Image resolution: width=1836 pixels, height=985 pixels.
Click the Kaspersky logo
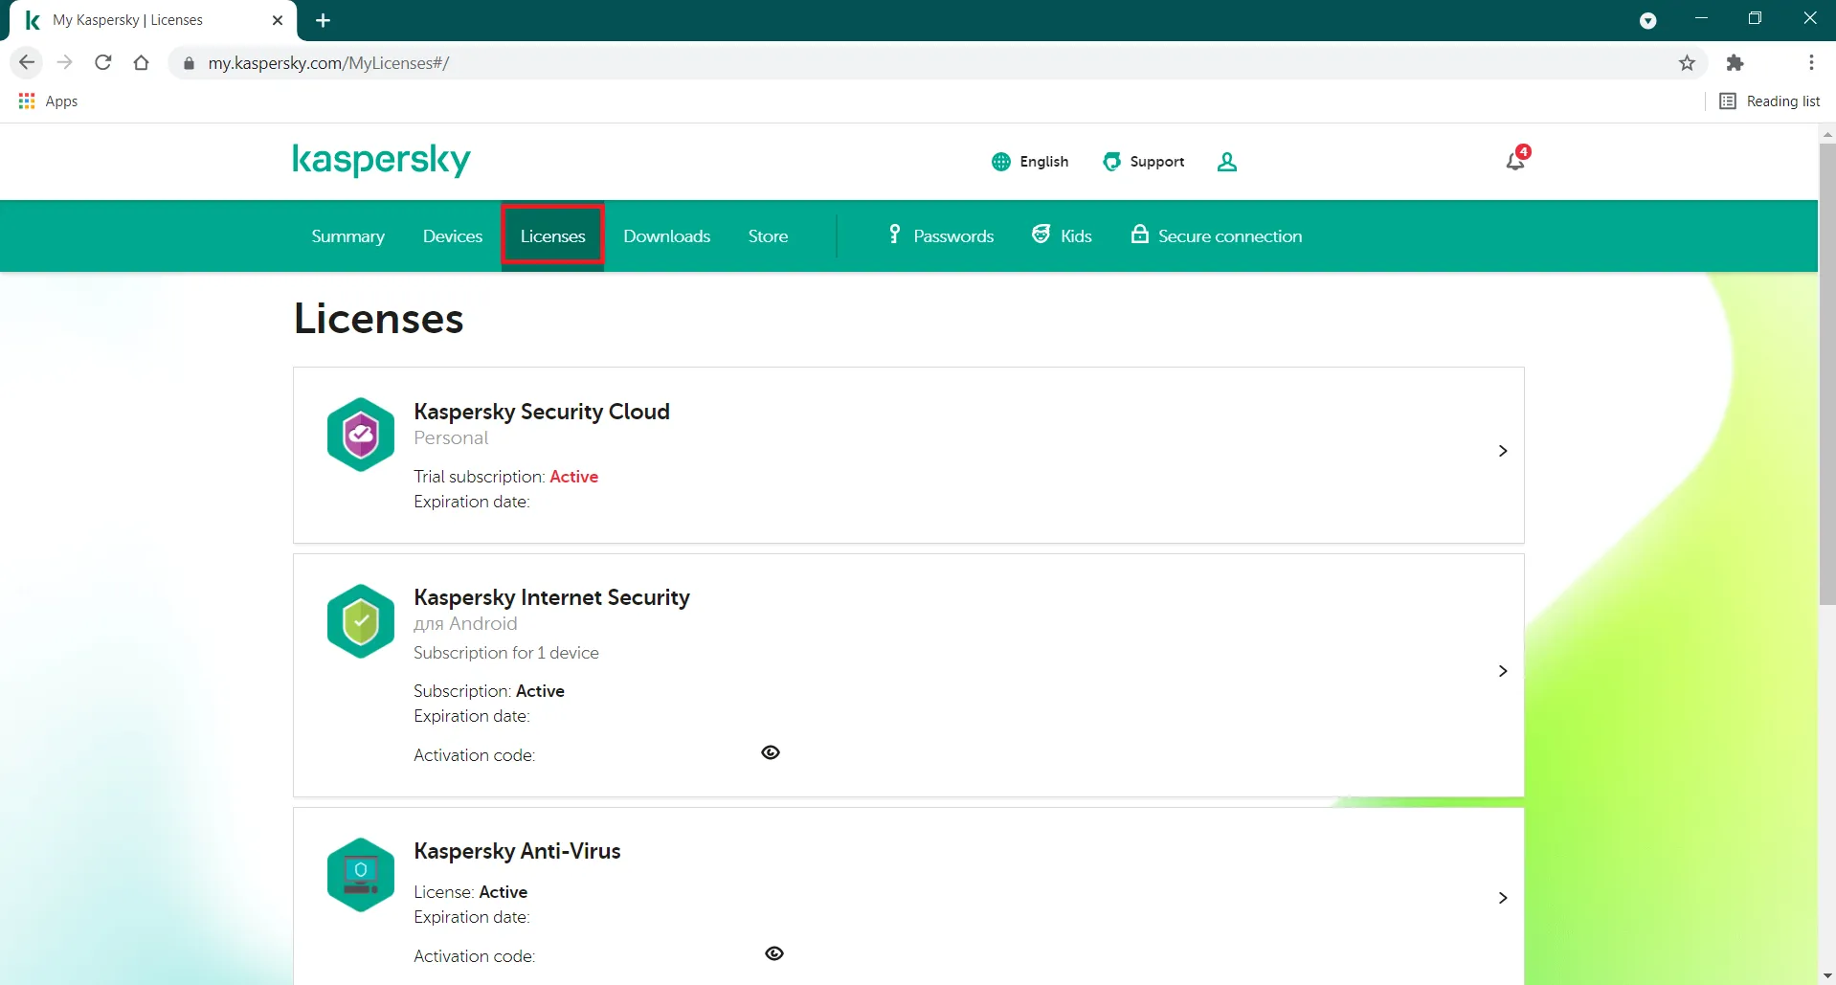380,161
